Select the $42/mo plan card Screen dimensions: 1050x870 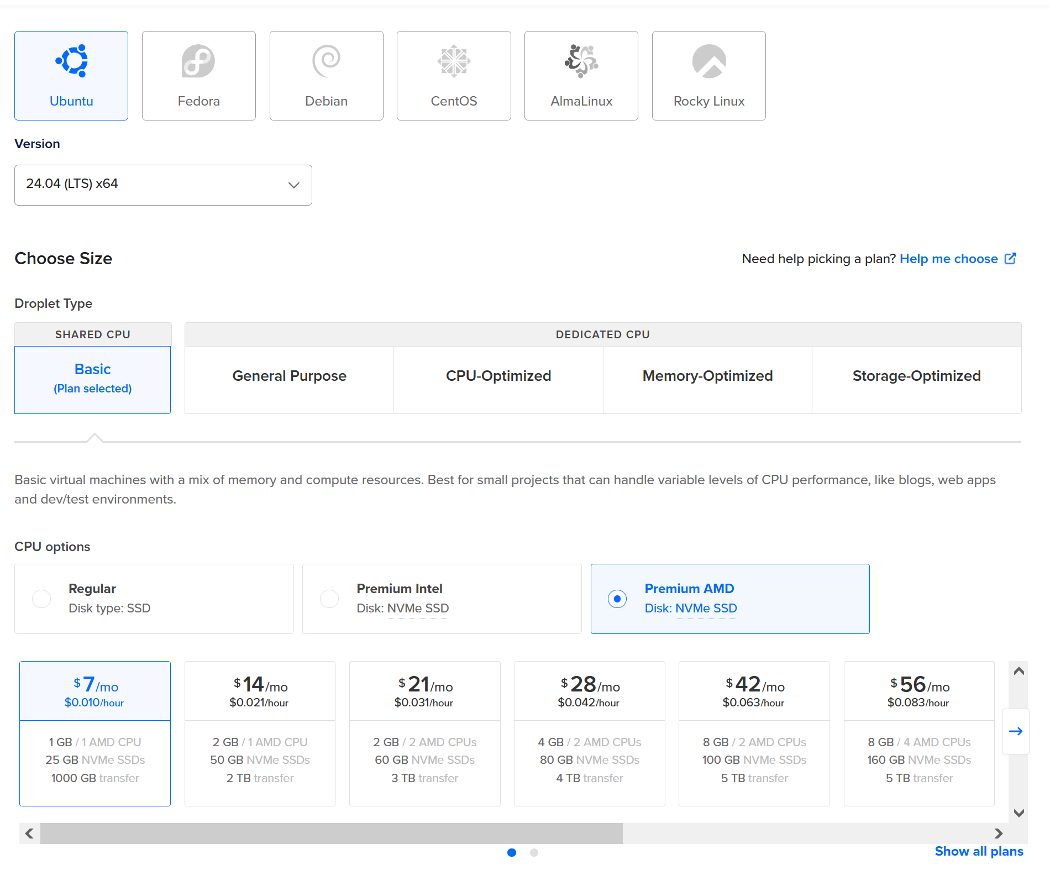[754, 733]
